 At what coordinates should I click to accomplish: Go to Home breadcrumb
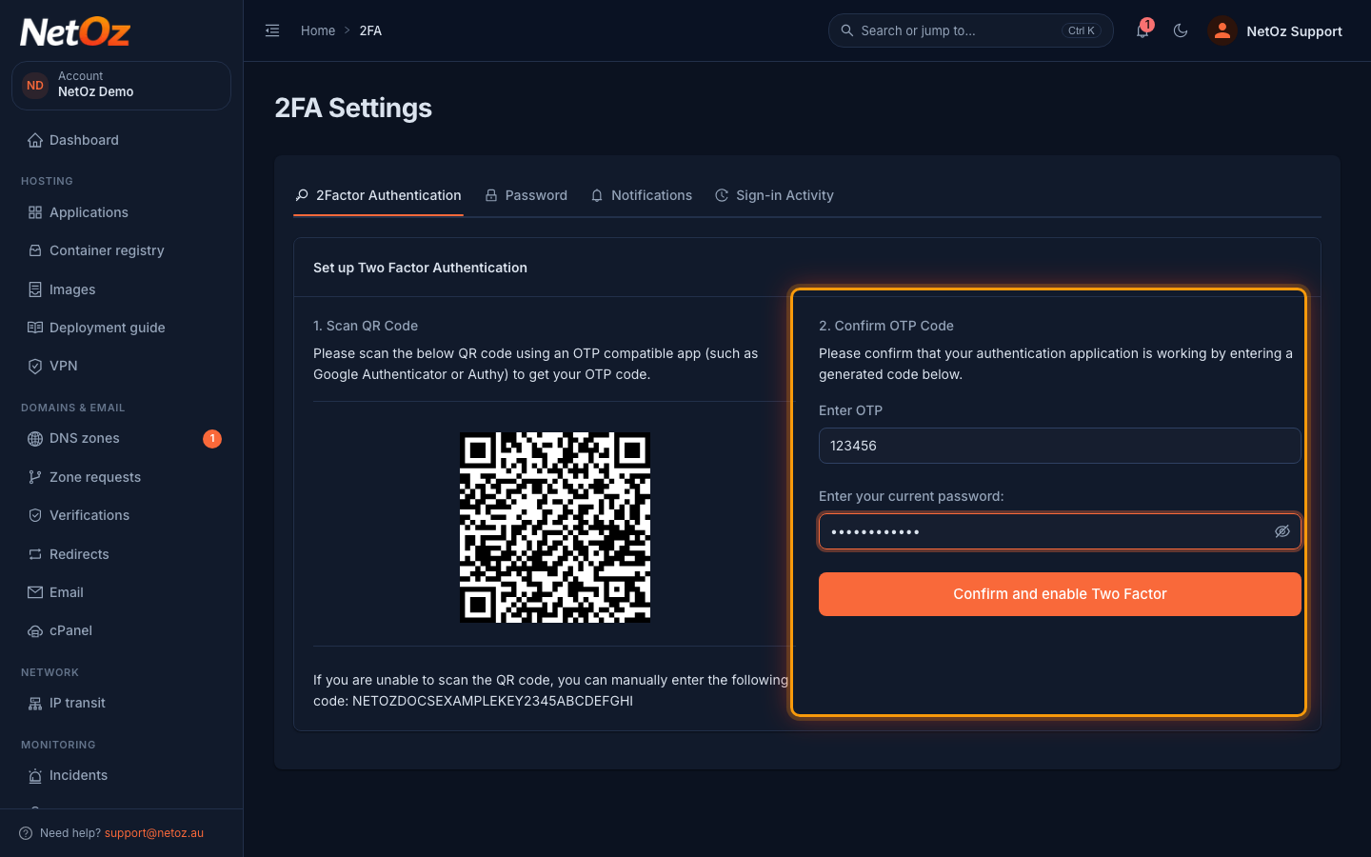(x=318, y=30)
